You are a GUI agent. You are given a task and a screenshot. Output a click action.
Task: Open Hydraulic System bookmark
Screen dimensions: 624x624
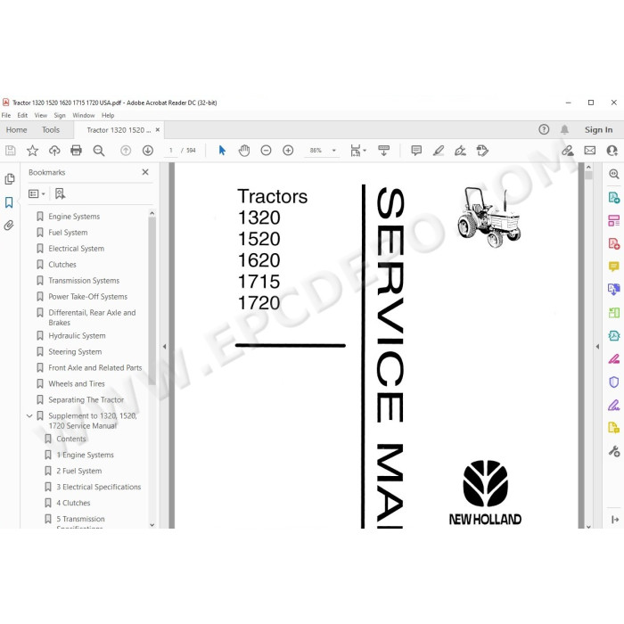point(77,336)
